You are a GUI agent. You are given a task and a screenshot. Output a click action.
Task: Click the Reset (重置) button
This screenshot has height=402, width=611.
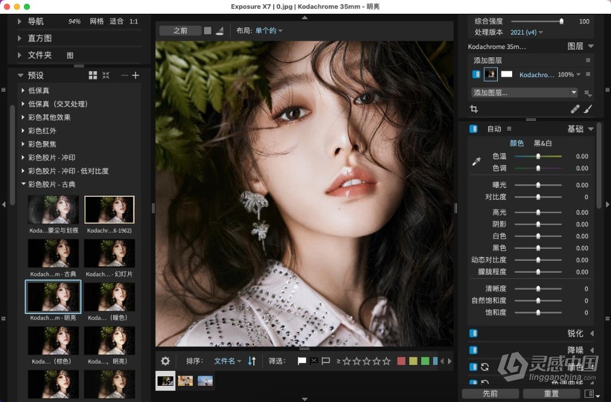551,394
